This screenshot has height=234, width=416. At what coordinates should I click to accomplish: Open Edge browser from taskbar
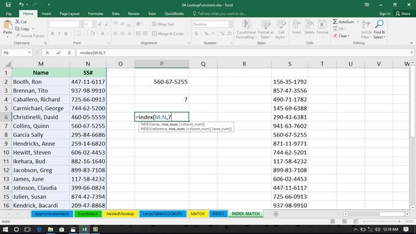[x=39, y=229]
